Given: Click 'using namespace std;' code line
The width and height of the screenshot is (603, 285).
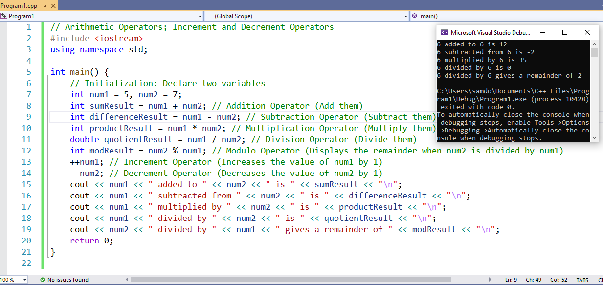Looking at the screenshot, I should (99, 49).
